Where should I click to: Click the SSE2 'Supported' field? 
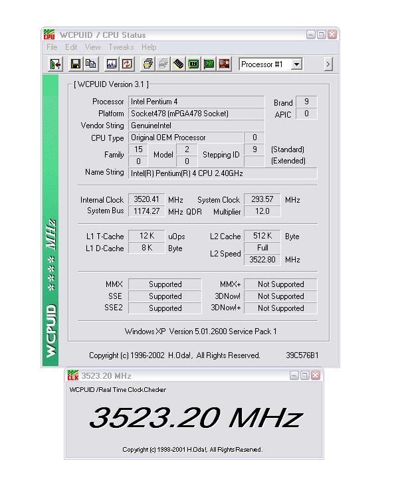pos(165,308)
